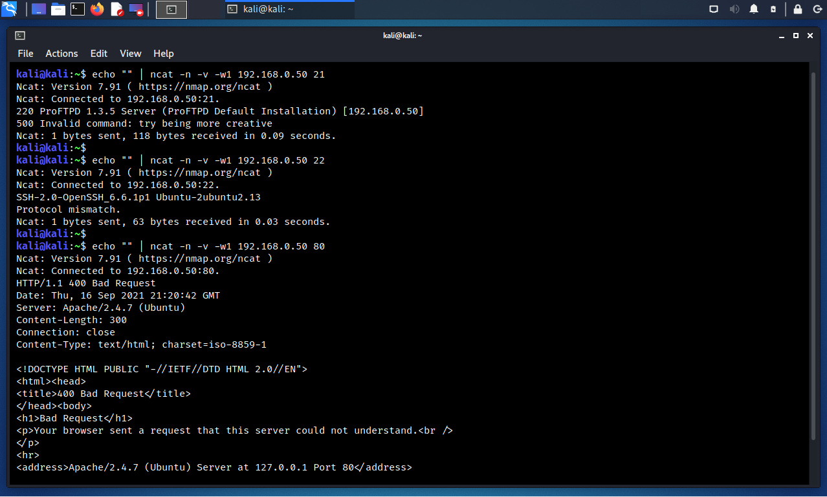Open the file manager from the panel
This screenshot has width=827, height=497.
[58, 9]
